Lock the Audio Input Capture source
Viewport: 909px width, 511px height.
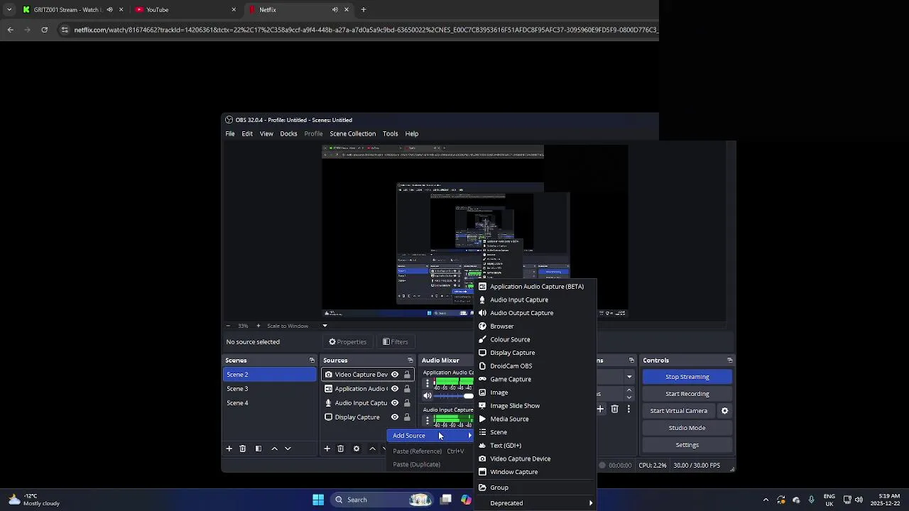(x=407, y=403)
